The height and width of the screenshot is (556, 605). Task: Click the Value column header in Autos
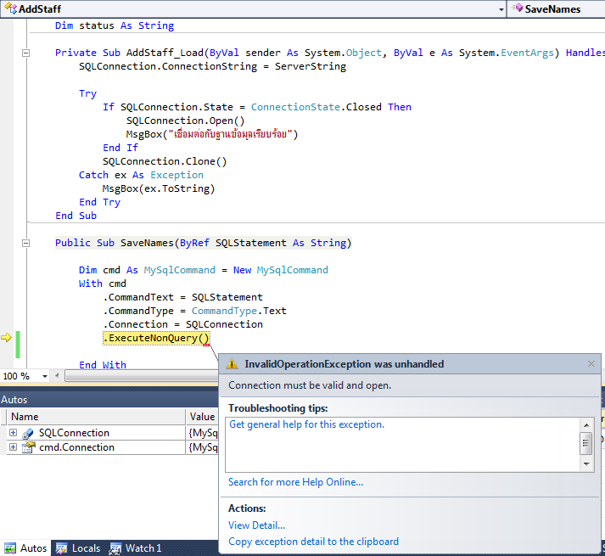tap(202, 417)
